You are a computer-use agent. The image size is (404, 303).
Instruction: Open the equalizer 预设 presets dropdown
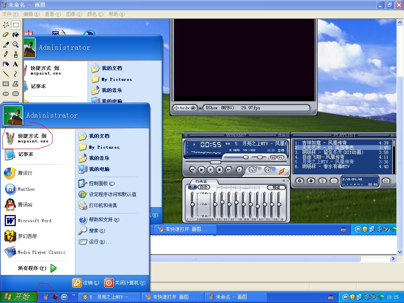pyautogui.click(x=276, y=187)
